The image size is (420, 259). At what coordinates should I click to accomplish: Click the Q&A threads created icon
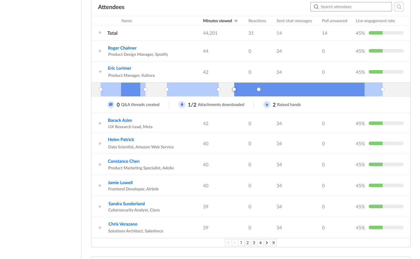coord(111,105)
